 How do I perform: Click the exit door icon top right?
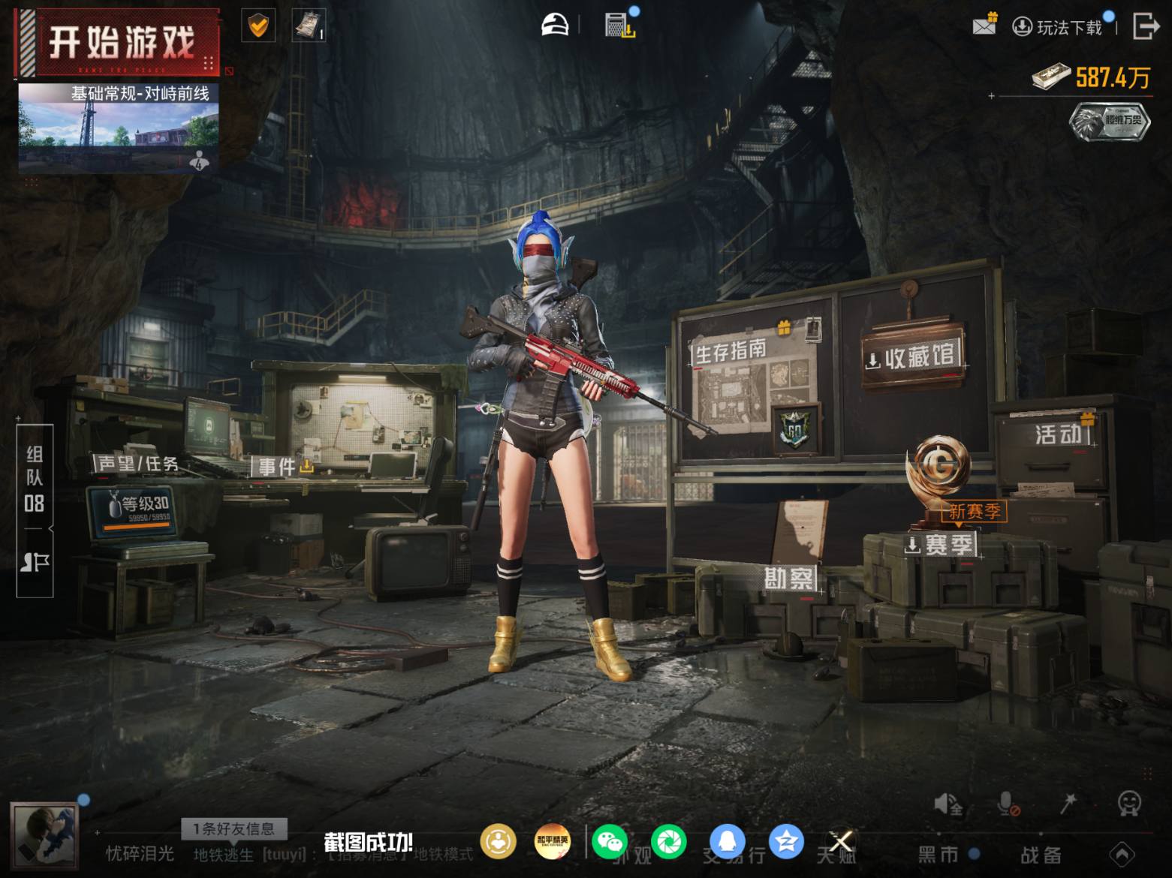click(1145, 26)
